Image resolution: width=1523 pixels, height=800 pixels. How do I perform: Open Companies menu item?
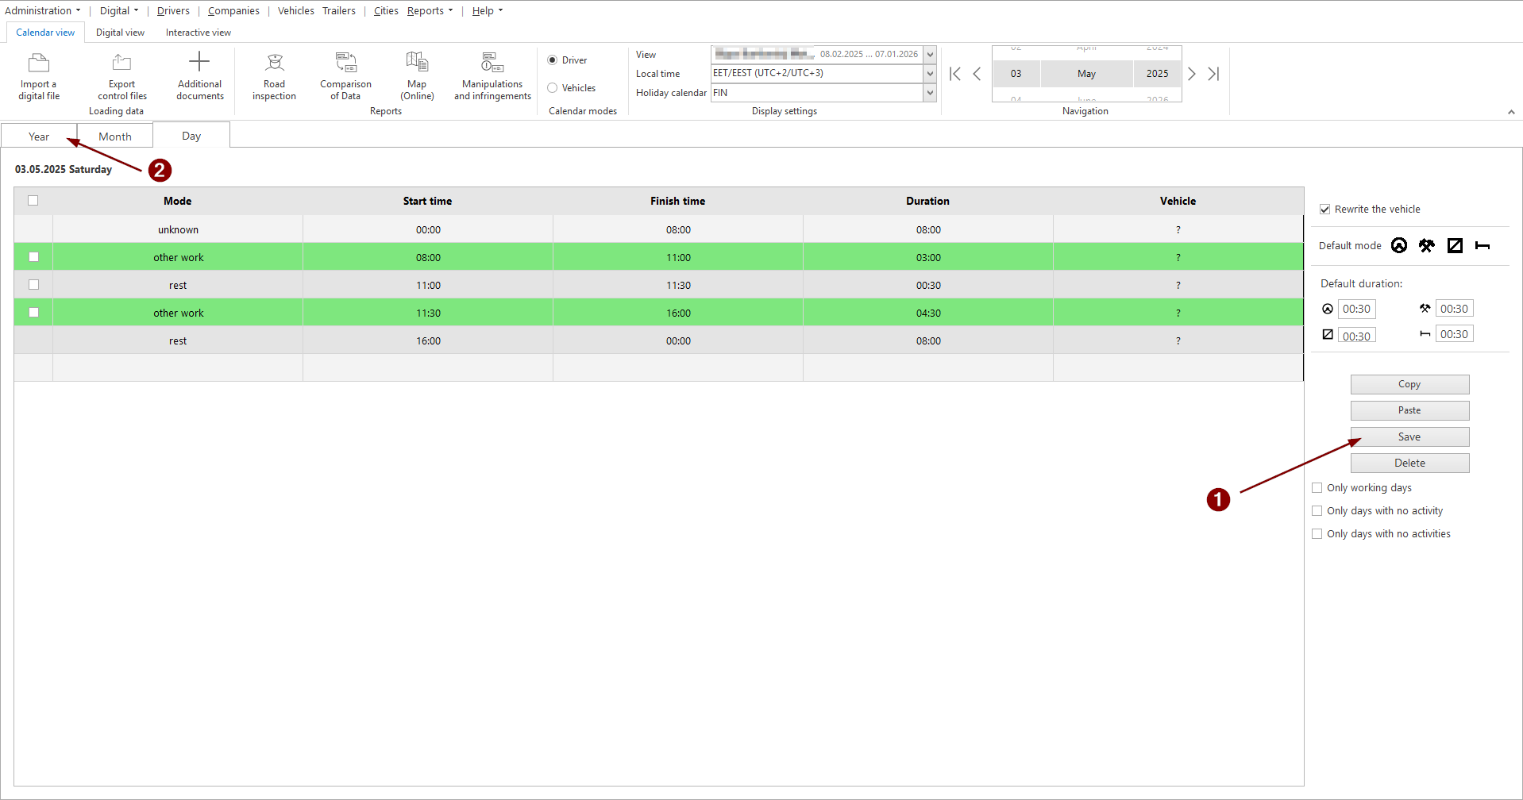tap(233, 10)
